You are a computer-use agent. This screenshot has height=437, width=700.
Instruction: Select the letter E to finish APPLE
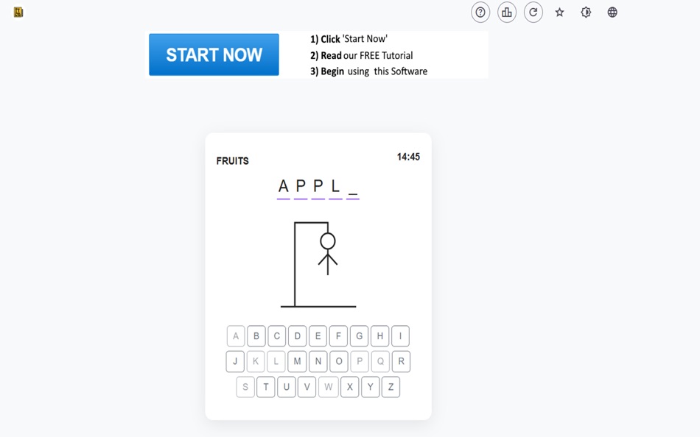click(318, 336)
